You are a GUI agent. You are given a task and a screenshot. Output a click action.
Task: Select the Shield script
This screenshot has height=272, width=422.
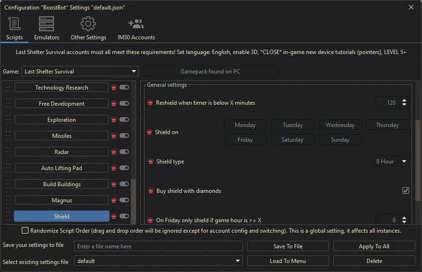62,216
